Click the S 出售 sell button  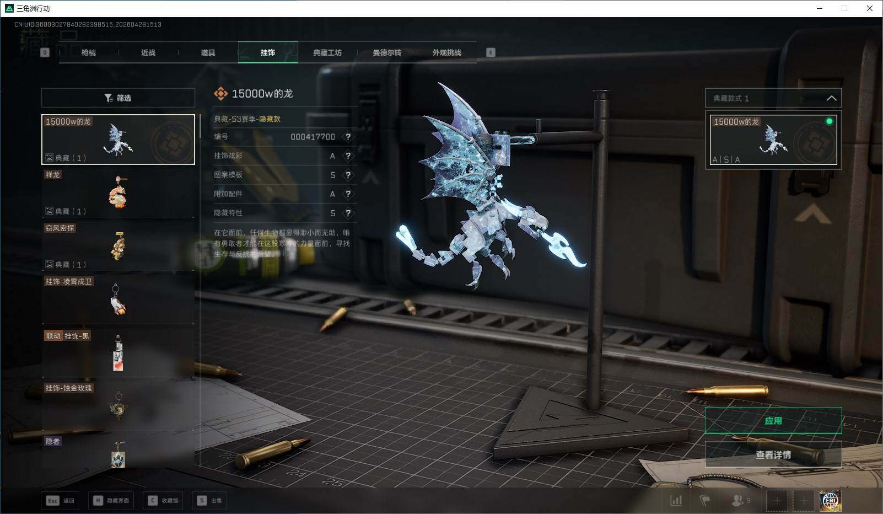[x=210, y=500]
